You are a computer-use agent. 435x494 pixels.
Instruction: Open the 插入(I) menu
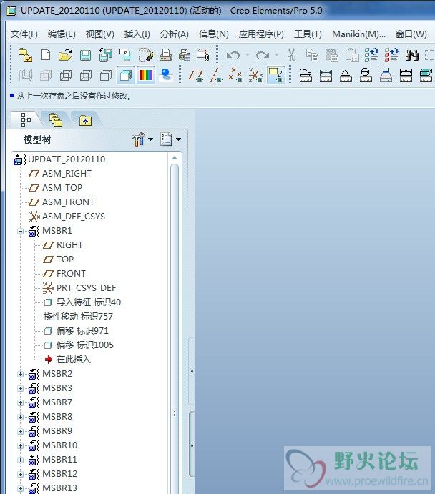coord(137,34)
